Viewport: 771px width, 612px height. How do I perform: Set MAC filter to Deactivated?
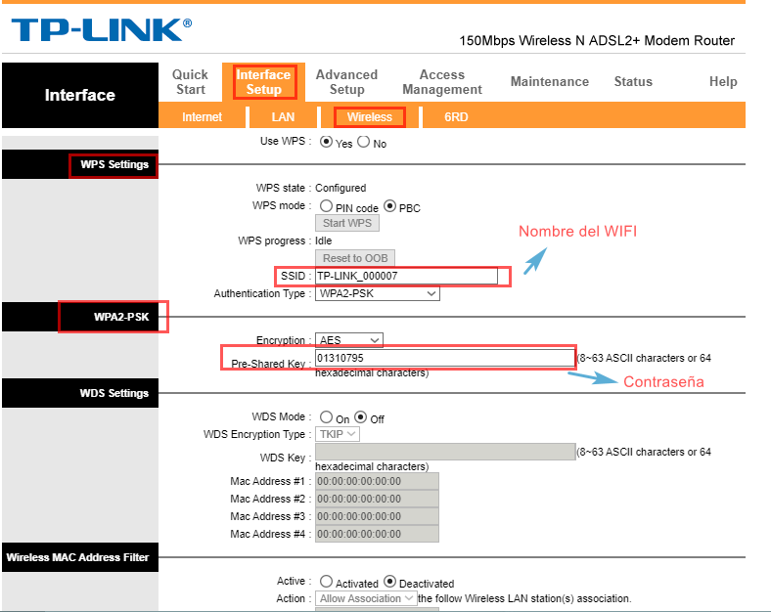[x=390, y=582]
